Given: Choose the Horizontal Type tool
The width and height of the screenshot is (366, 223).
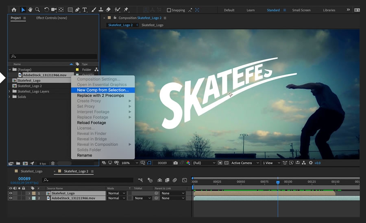Looking at the screenshot, I should [85, 10].
